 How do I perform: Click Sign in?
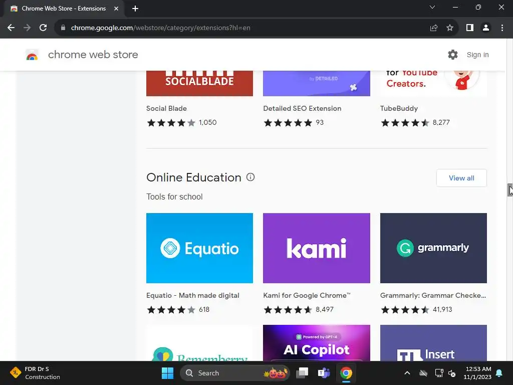(x=477, y=55)
